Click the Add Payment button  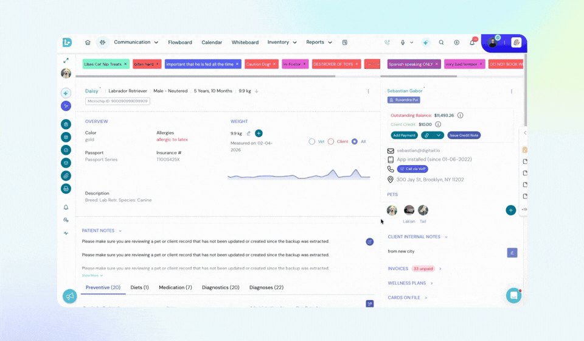[x=404, y=135]
